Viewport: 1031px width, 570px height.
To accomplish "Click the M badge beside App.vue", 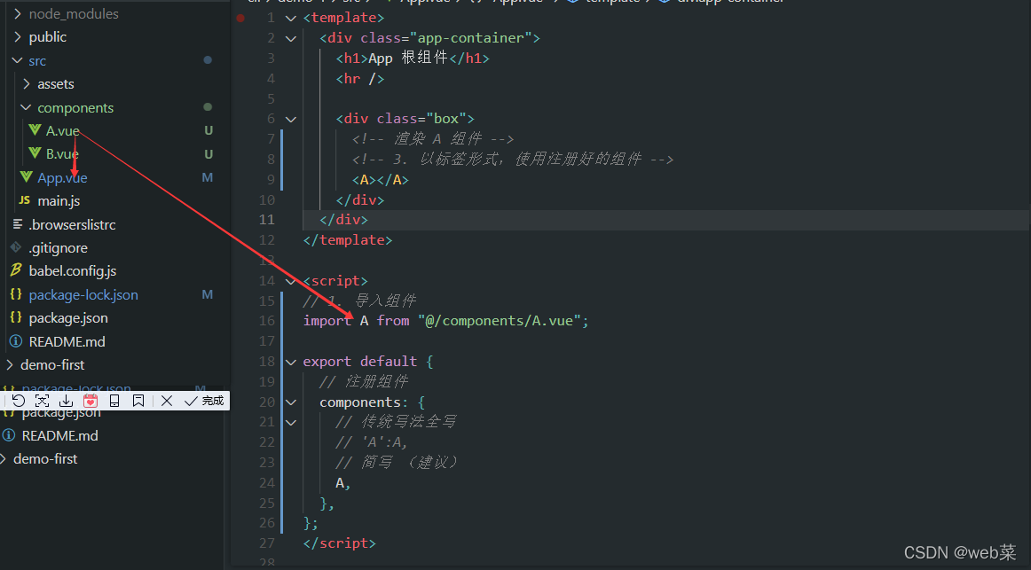I will [x=207, y=177].
